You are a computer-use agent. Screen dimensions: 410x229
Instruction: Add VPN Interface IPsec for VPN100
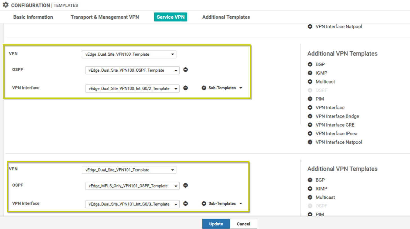pyautogui.click(x=310, y=133)
